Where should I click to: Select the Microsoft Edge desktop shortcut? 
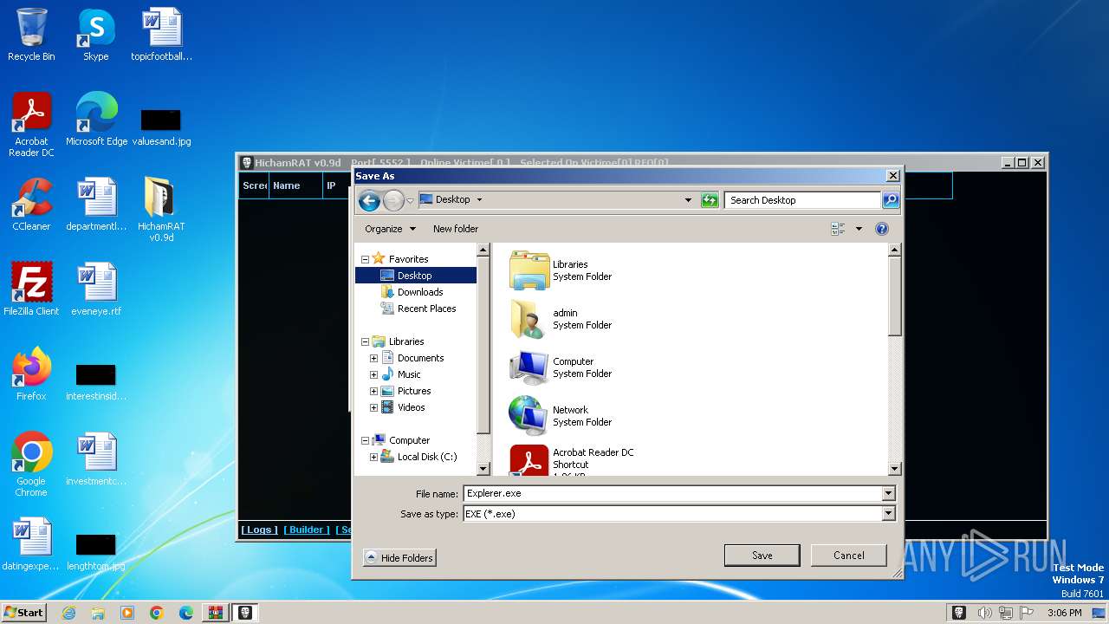point(96,120)
